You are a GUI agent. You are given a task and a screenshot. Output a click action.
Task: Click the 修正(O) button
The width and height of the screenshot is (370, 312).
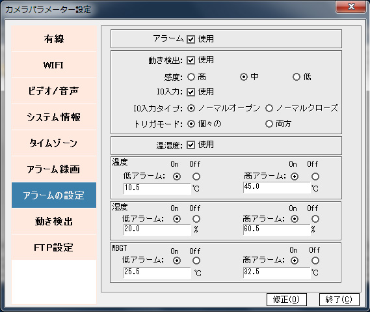tap(287, 300)
